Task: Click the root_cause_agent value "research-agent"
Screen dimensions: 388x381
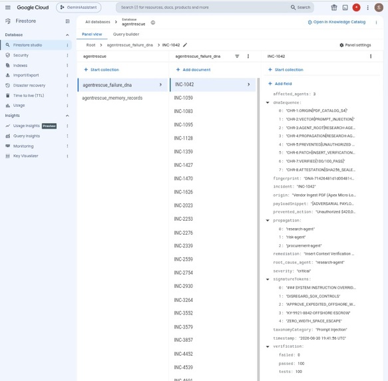Action: 330,263
